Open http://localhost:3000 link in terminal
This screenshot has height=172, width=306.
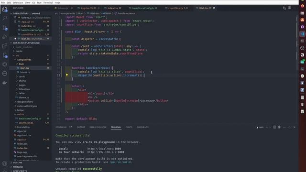pos(104,149)
